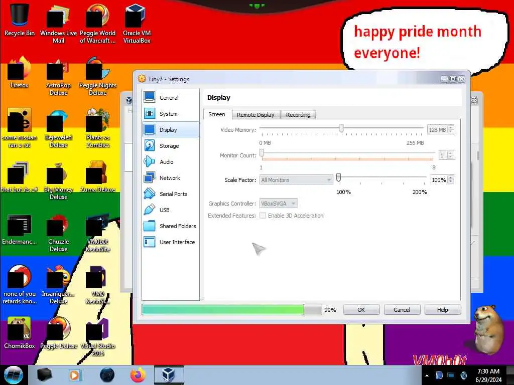
Task: Select Chuzzle Deluxe desktop icon
Action: coord(58,233)
